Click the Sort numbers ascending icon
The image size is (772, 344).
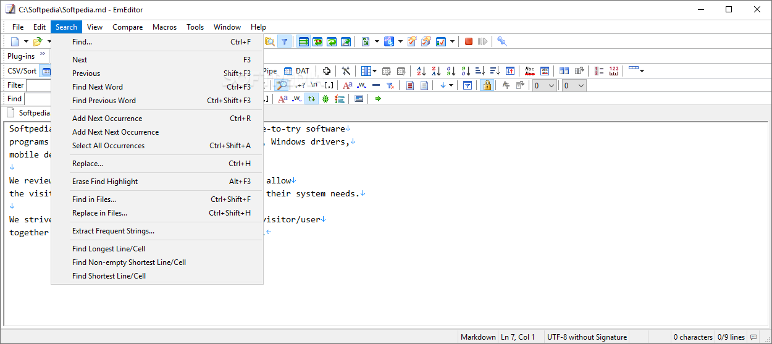tap(451, 71)
